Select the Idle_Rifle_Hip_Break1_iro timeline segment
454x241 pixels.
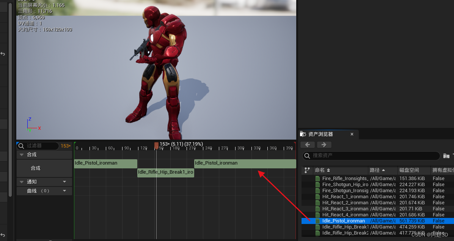[166, 173]
